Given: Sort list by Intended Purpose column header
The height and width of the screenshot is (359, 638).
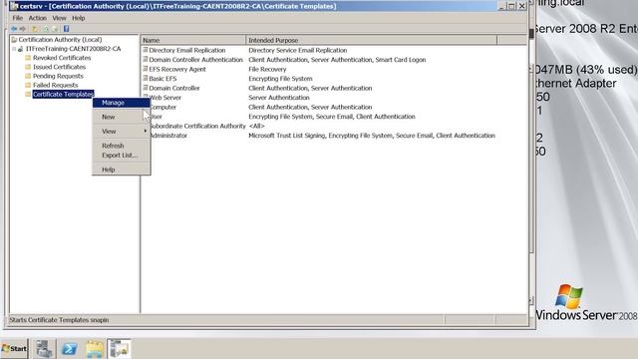Looking at the screenshot, I should point(372,40).
